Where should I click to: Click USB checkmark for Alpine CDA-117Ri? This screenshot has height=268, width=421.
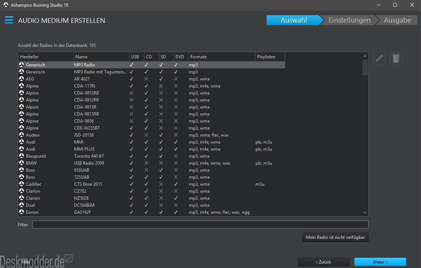[131, 86]
